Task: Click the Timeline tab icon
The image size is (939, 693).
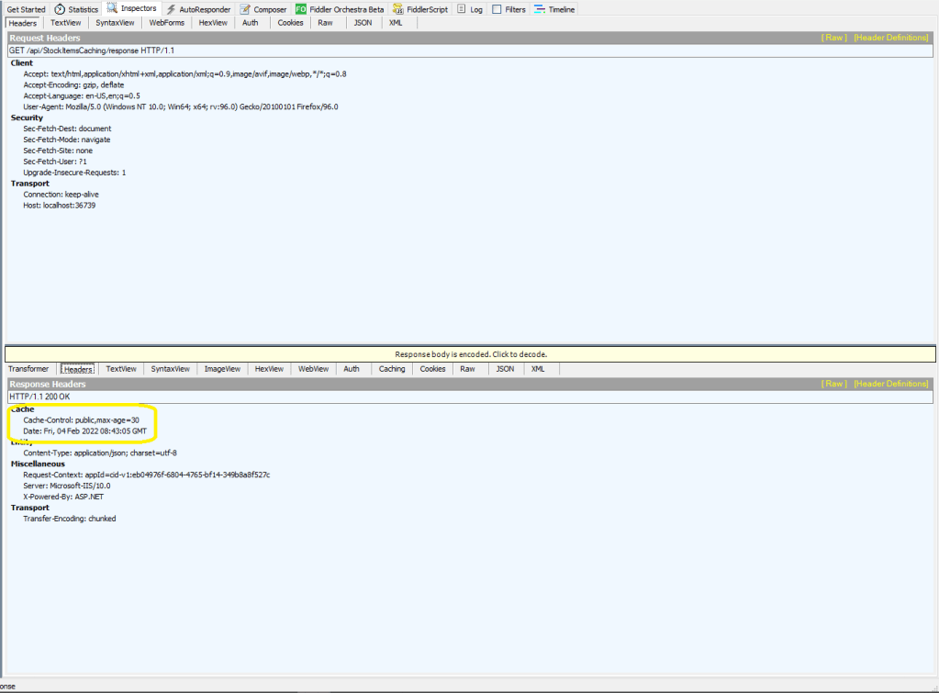Action: tap(540, 9)
